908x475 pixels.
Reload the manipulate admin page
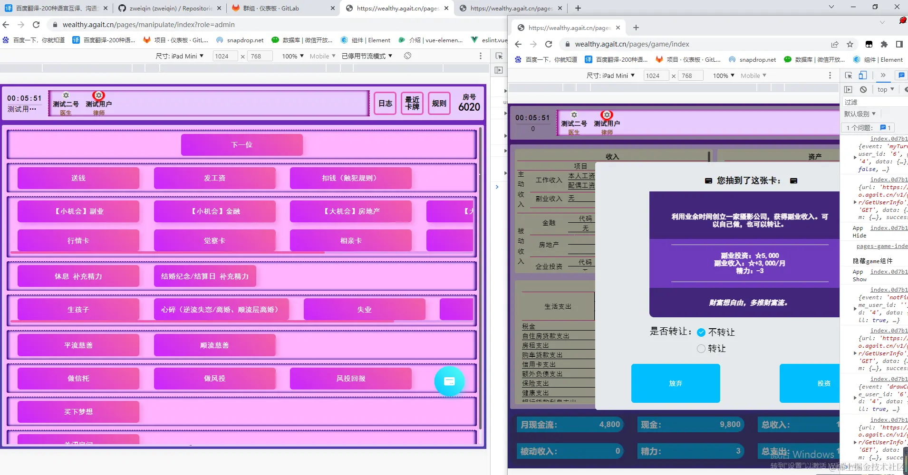coord(36,25)
